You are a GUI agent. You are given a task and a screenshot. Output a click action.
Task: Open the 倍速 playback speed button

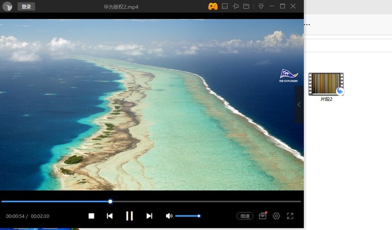pyautogui.click(x=245, y=216)
